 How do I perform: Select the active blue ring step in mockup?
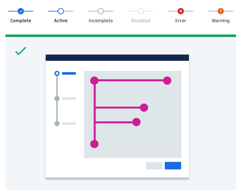(57, 73)
